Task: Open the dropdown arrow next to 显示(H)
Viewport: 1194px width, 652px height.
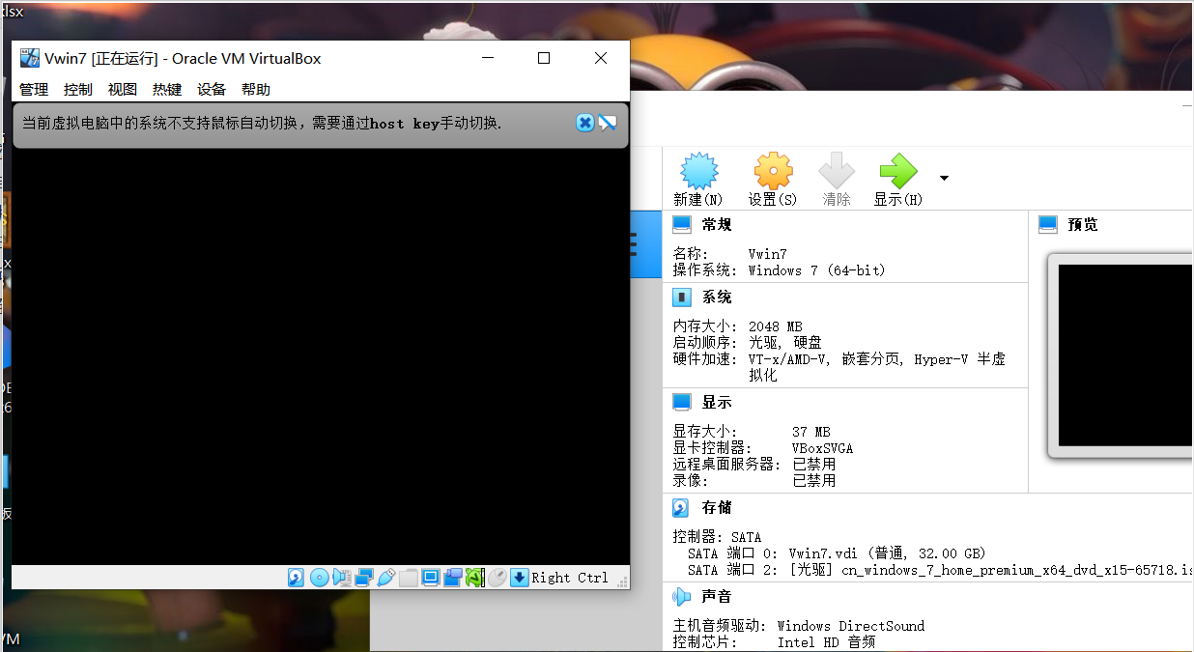Action: [943, 179]
